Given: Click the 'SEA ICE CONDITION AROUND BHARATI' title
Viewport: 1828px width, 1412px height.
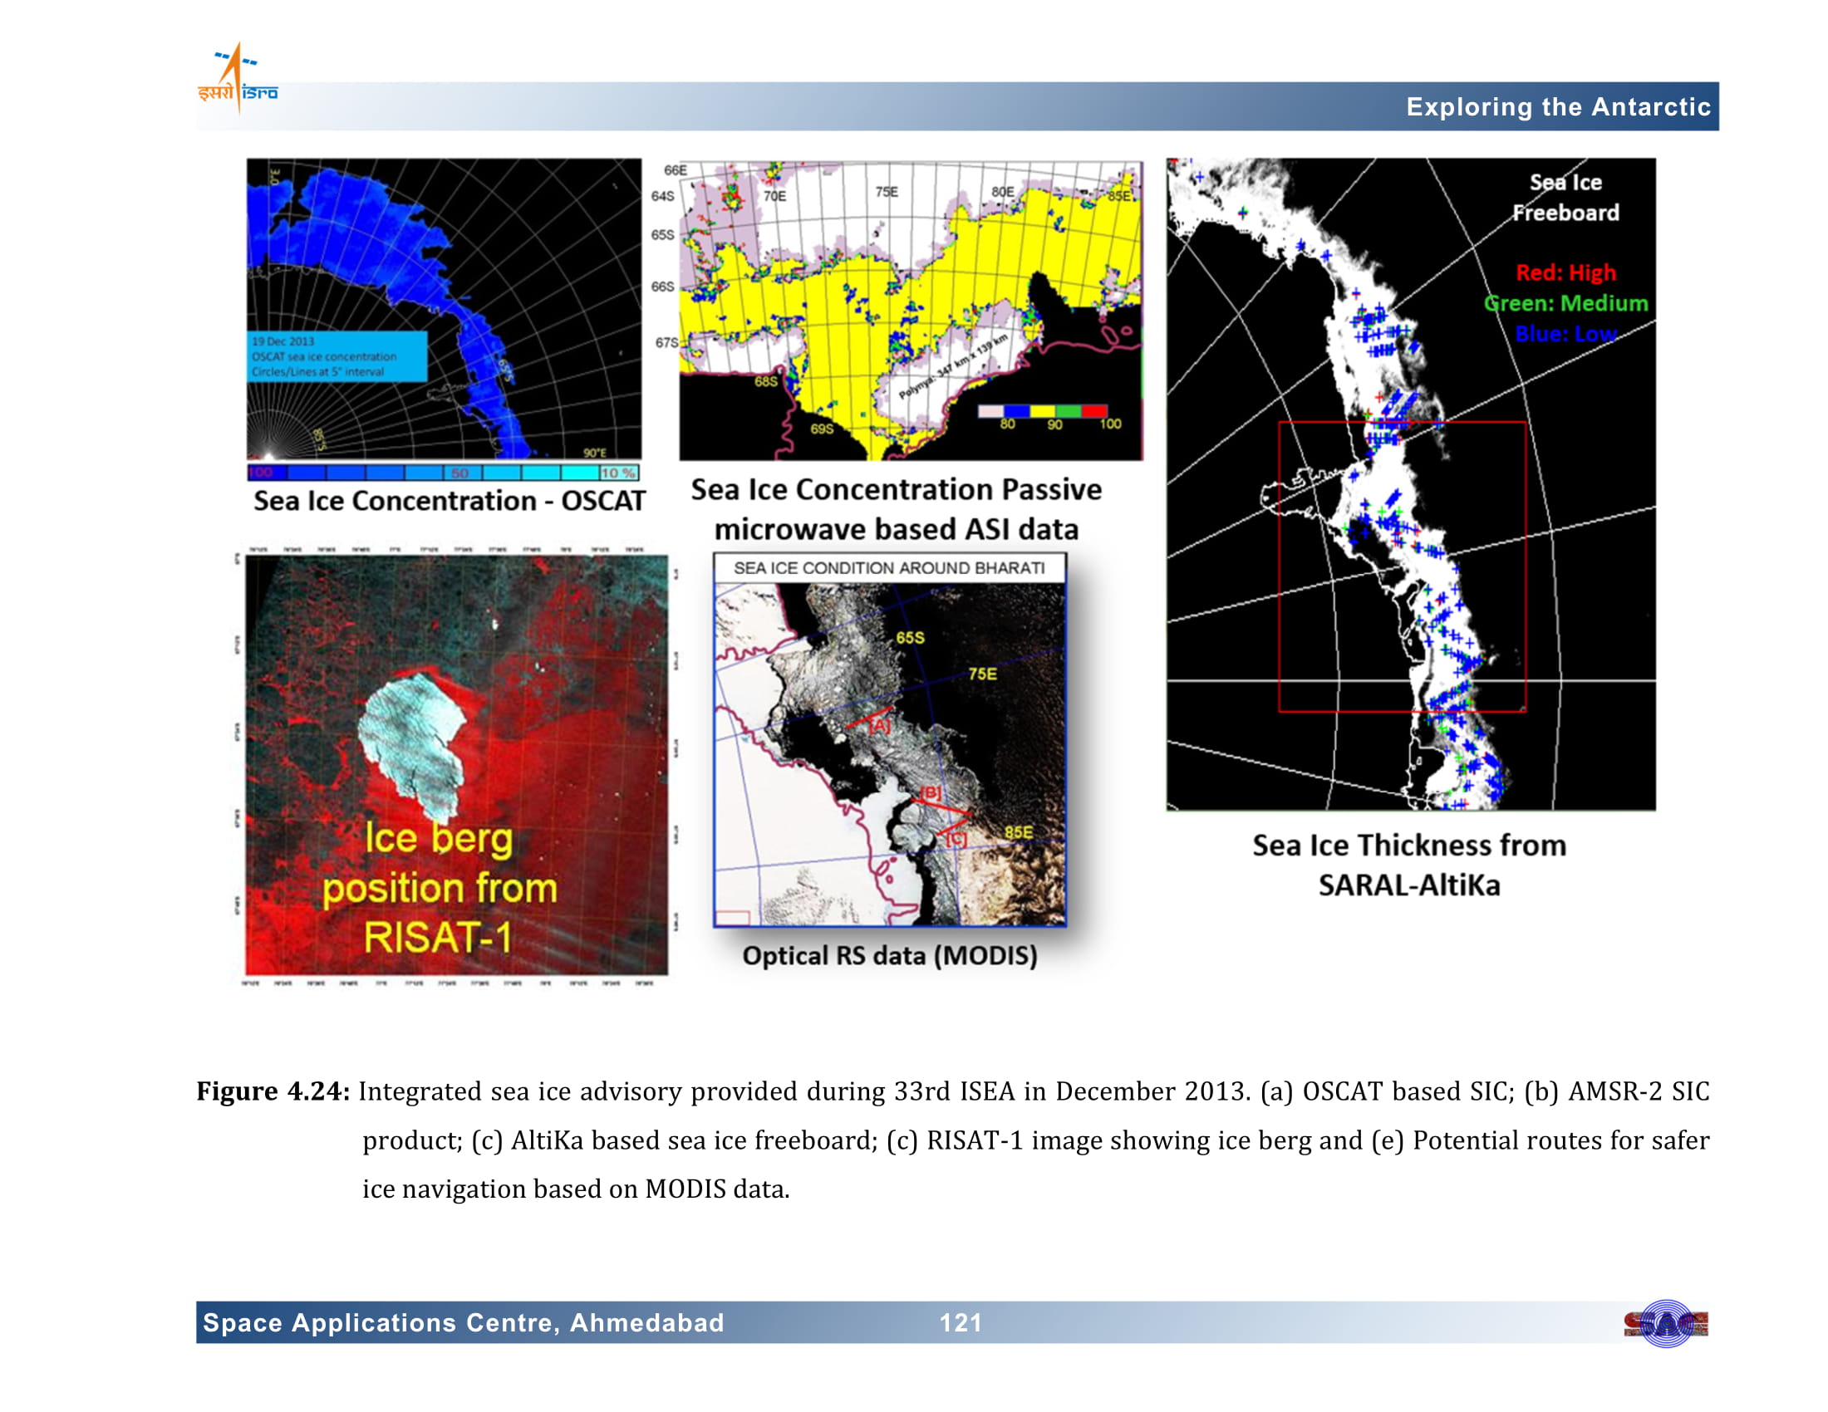Looking at the screenshot, I should tap(889, 568).
